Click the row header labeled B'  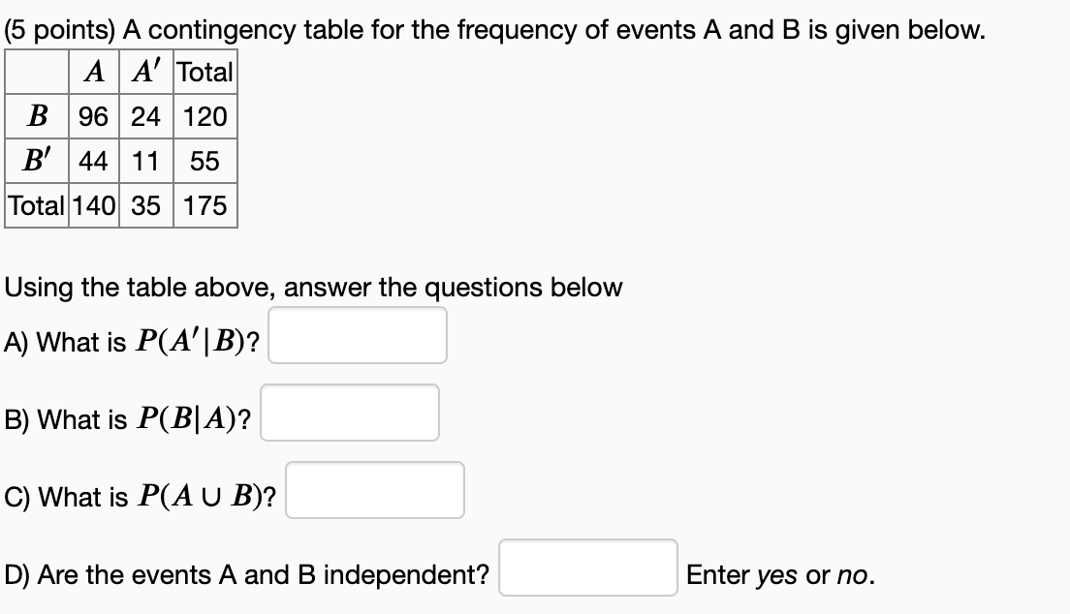click(36, 161)
